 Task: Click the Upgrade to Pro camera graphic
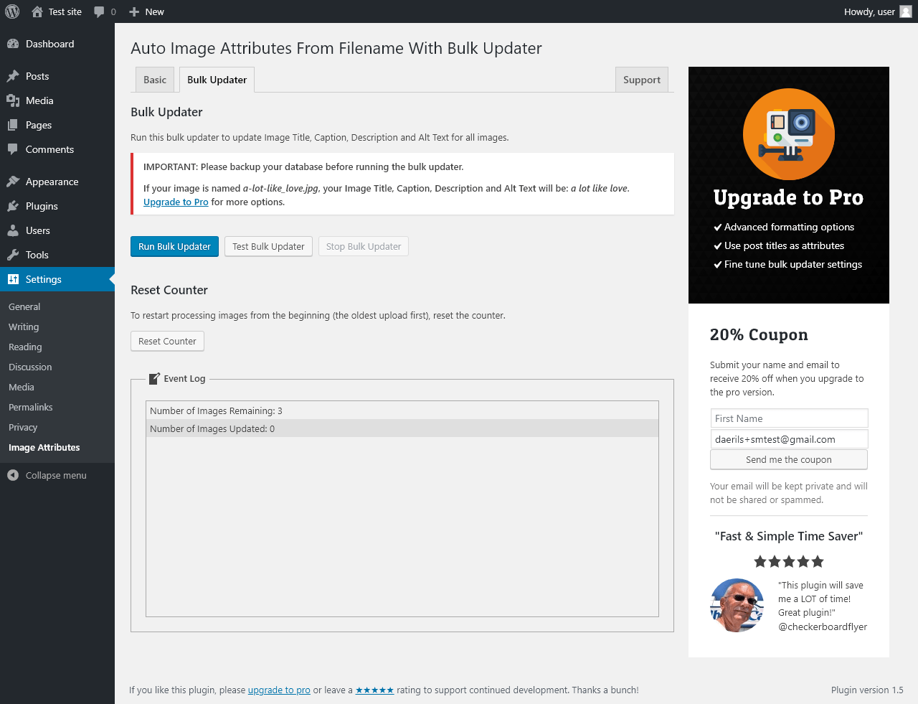[789, 134]
